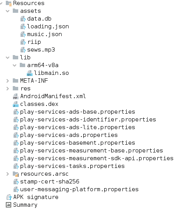Select sews.mp3 in assets

[41, 50]
